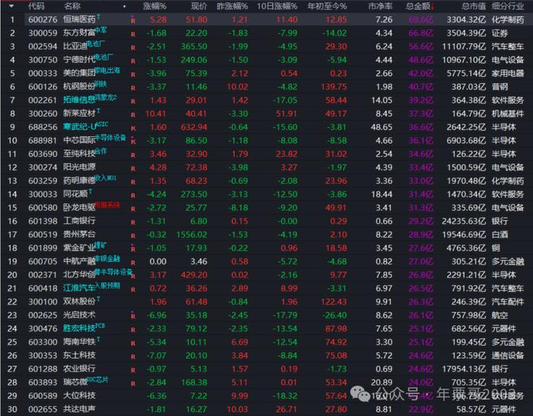This screenshot has width=533, height=416.
Task: Open stock 杭钢股份 by its name
Action: pos(79,87)
